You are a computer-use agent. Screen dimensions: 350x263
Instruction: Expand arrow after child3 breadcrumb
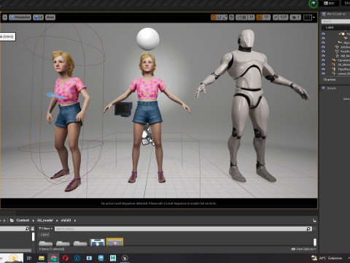click(75, 221)
